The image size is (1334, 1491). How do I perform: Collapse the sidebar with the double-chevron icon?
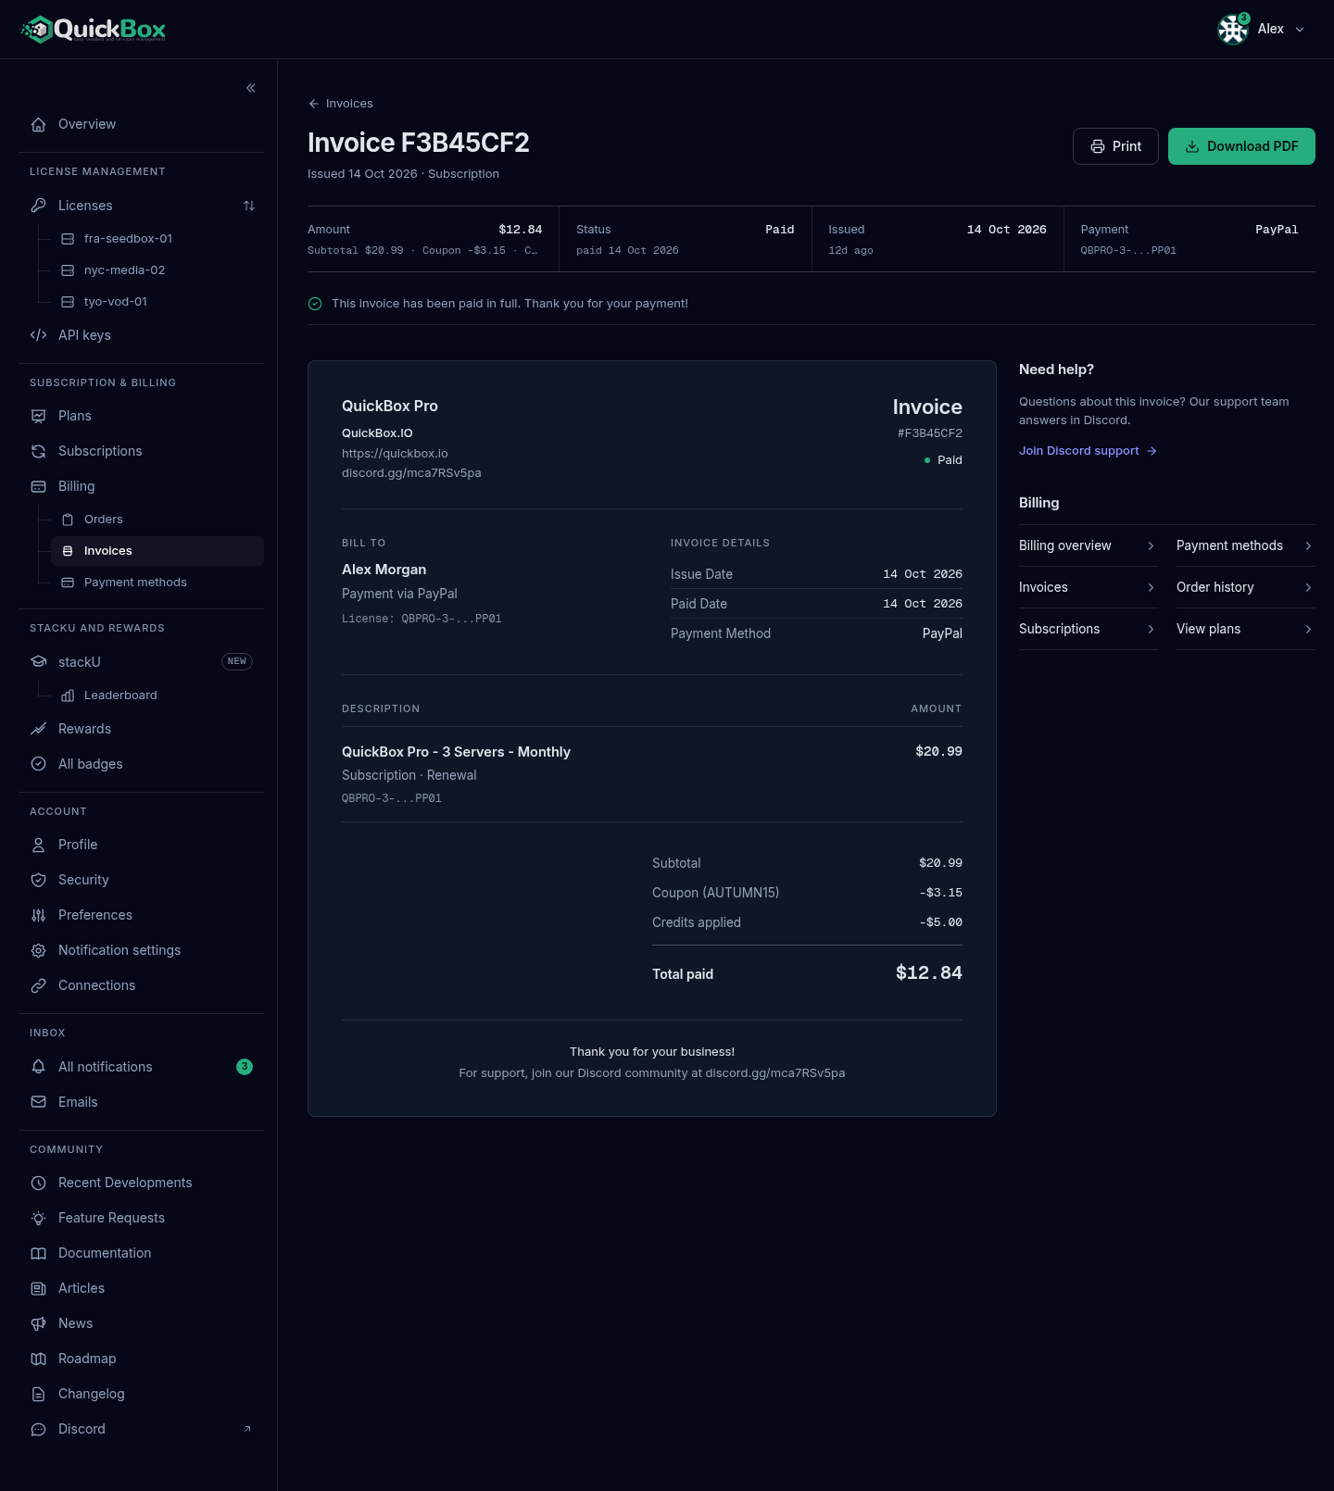[251, 88]
